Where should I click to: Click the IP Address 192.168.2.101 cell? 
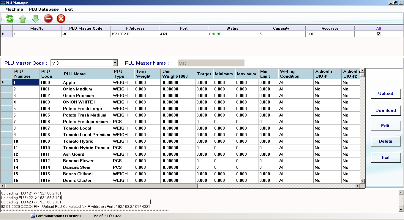[x=135, y=34]
